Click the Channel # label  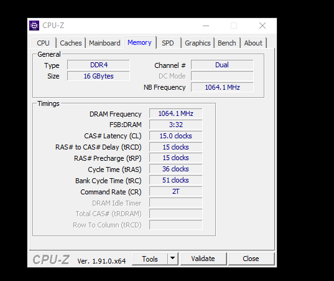170,65
